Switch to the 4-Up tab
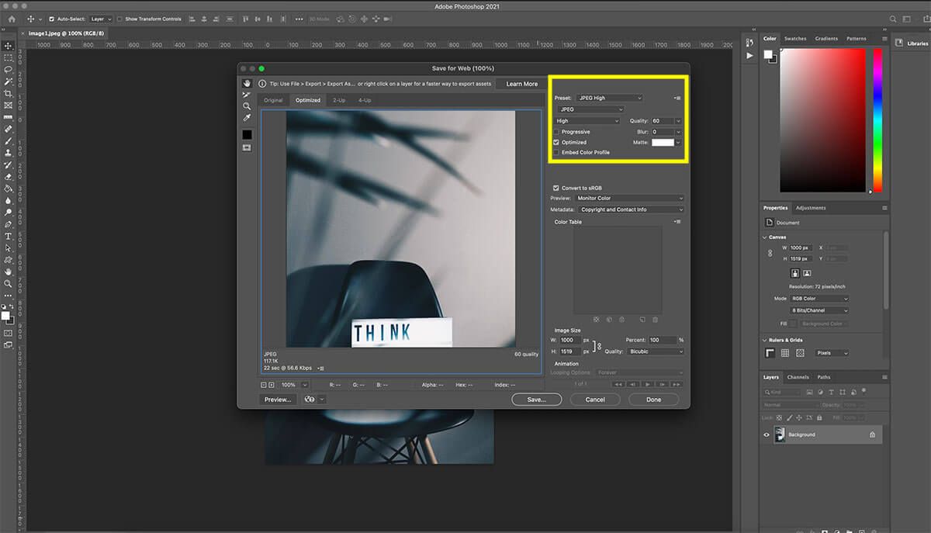Screen dimensions: 931x533 tap(365, 100)
